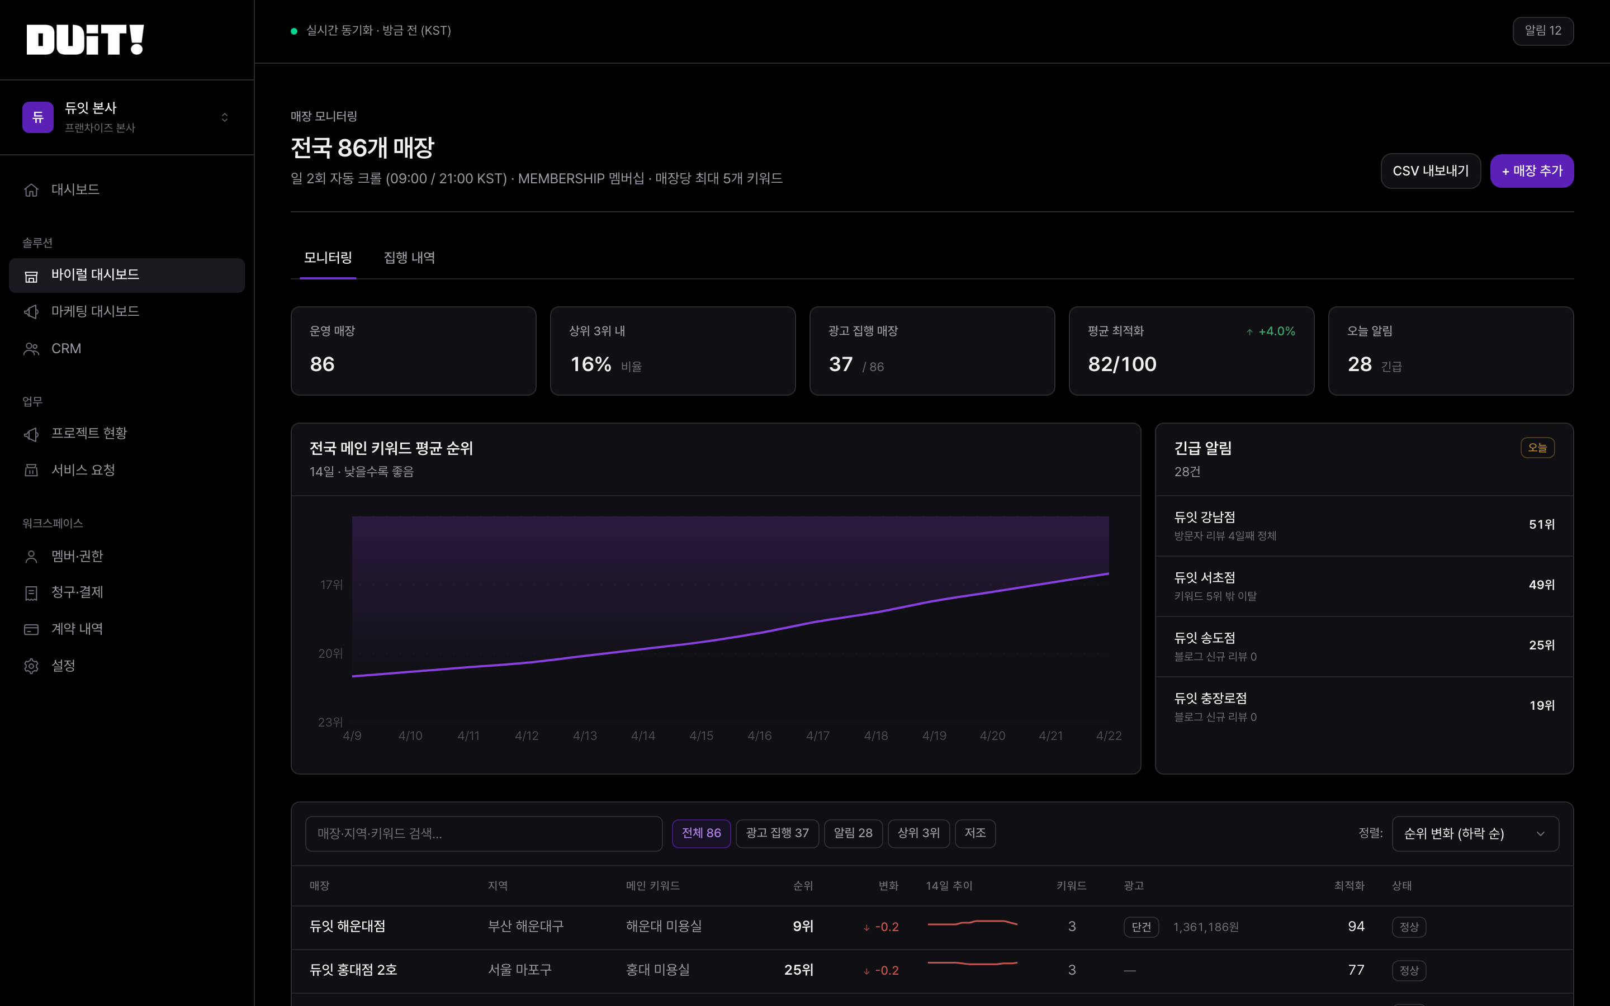1610x1006 pixels.
Task: Click the + 매장 추가 button
Action: point(1532,171)
